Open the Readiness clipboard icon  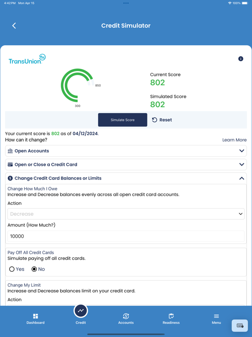171,316
